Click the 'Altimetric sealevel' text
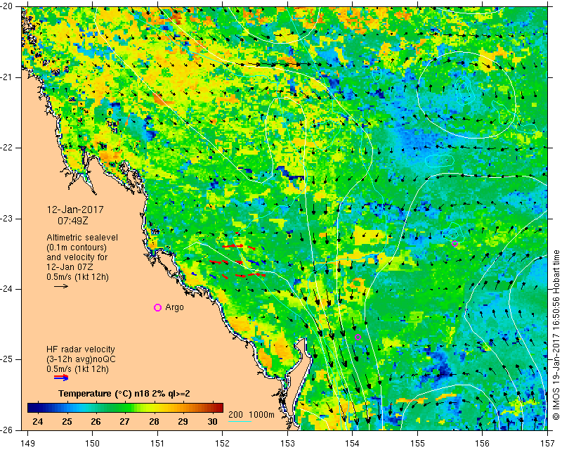This screenshot has height=450, width=562. point(82,238)
